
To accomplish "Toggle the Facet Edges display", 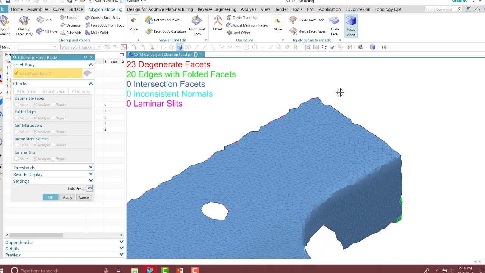I will (351, 26).
